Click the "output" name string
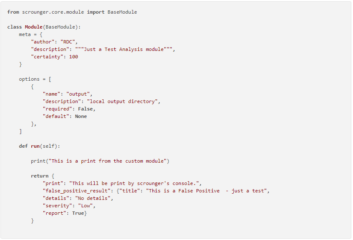353x240 pixels. coord(79,94)
